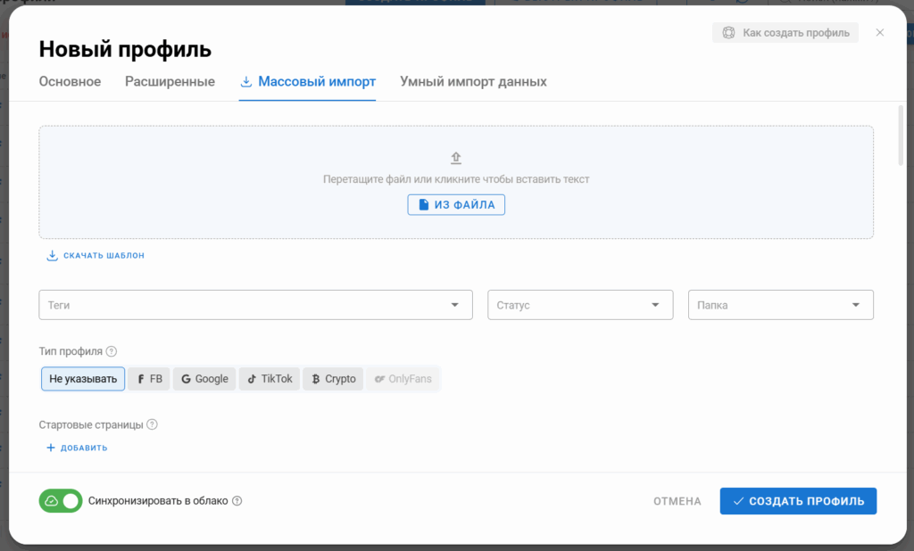Click the dialog's vertical scrollbar
The height and width of the screenshot is (551, 914).
pos(901,137)
